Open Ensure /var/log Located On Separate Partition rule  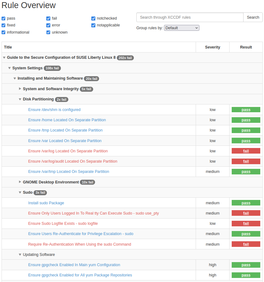pyautogui.click(x=68, y=151)
